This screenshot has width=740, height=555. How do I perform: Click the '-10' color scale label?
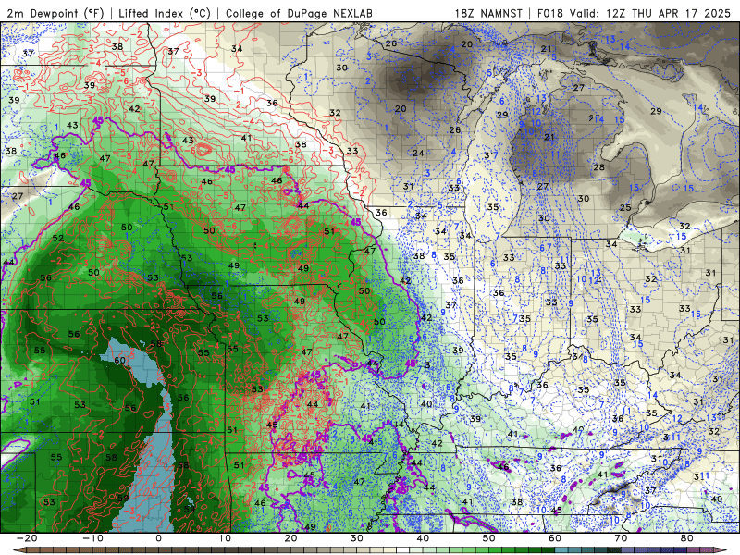pyautogui.click(x=92, y=538)
